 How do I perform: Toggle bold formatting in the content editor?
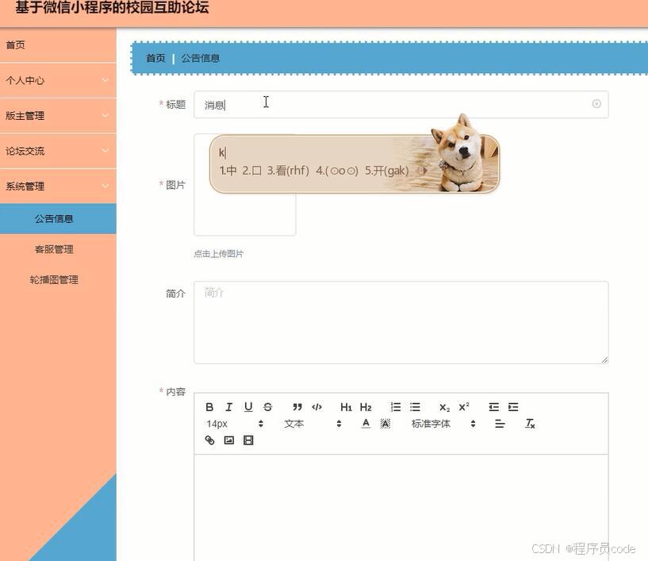tap(209, 406)
